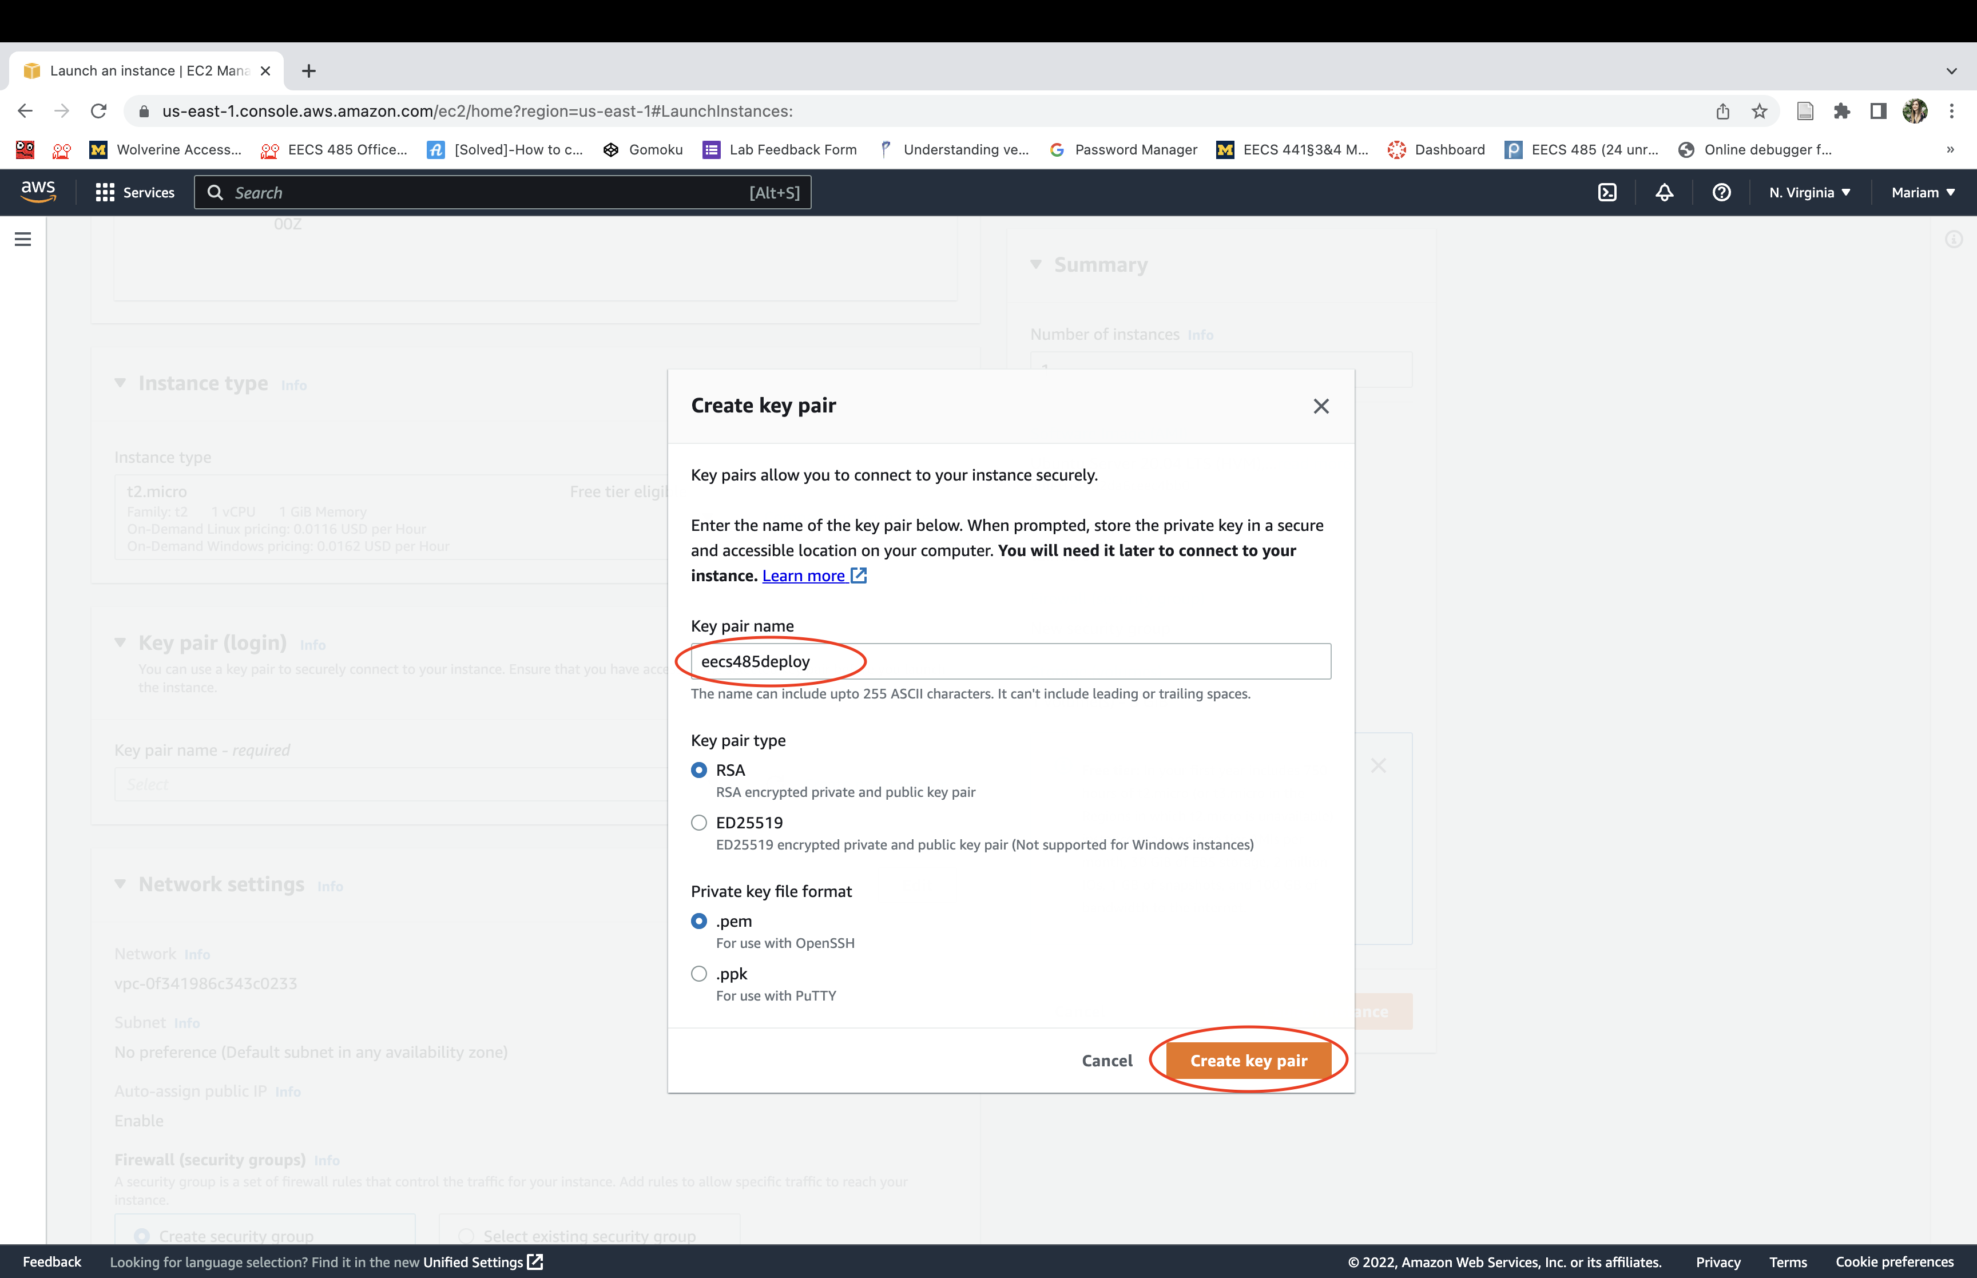Choose the RSA key pair type
This screenshot has width=1977, height=1278.
click(x=700, y=770)
